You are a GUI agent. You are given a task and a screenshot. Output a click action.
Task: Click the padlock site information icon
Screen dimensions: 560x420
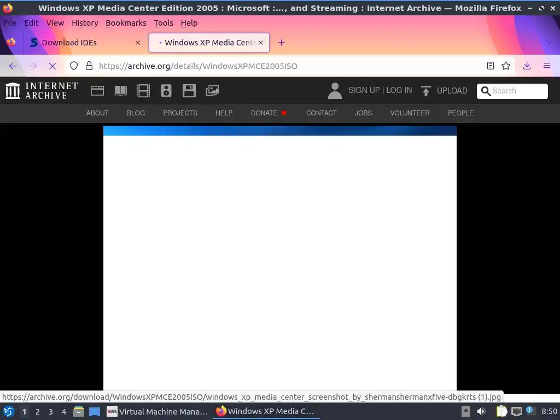[89, 66]
